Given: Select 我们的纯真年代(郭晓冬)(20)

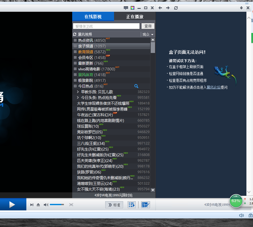Looking at the screenshot, I should coord(100,166).
